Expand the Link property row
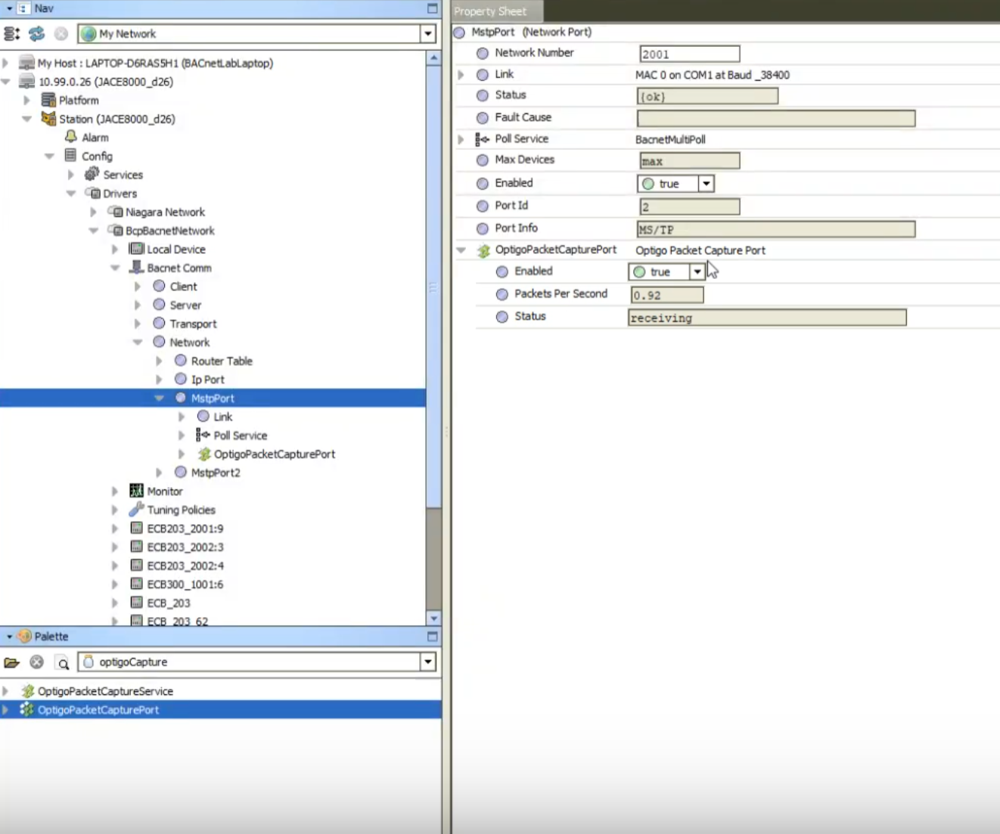This screenshot has width=1000, height=834. point(461,75)
